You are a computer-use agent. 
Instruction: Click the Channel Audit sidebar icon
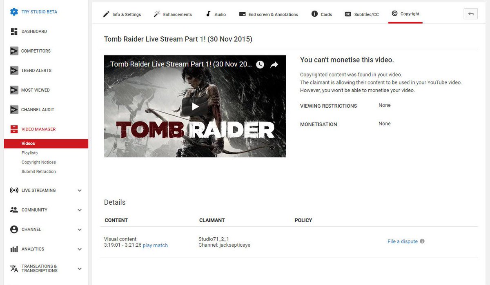pos(14,110)
